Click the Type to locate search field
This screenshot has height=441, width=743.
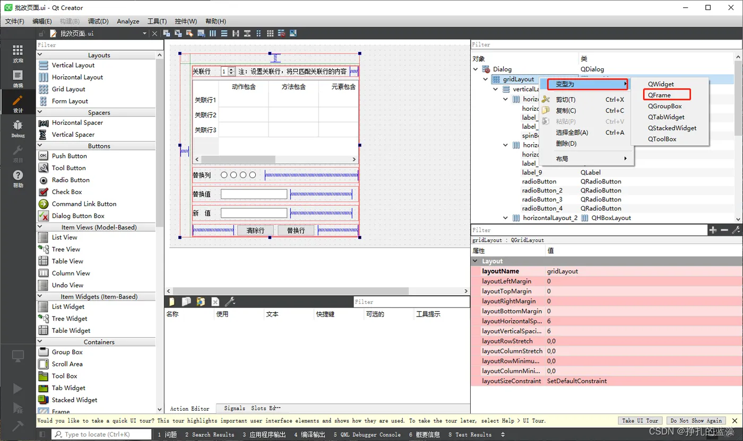tap(101, 435)
